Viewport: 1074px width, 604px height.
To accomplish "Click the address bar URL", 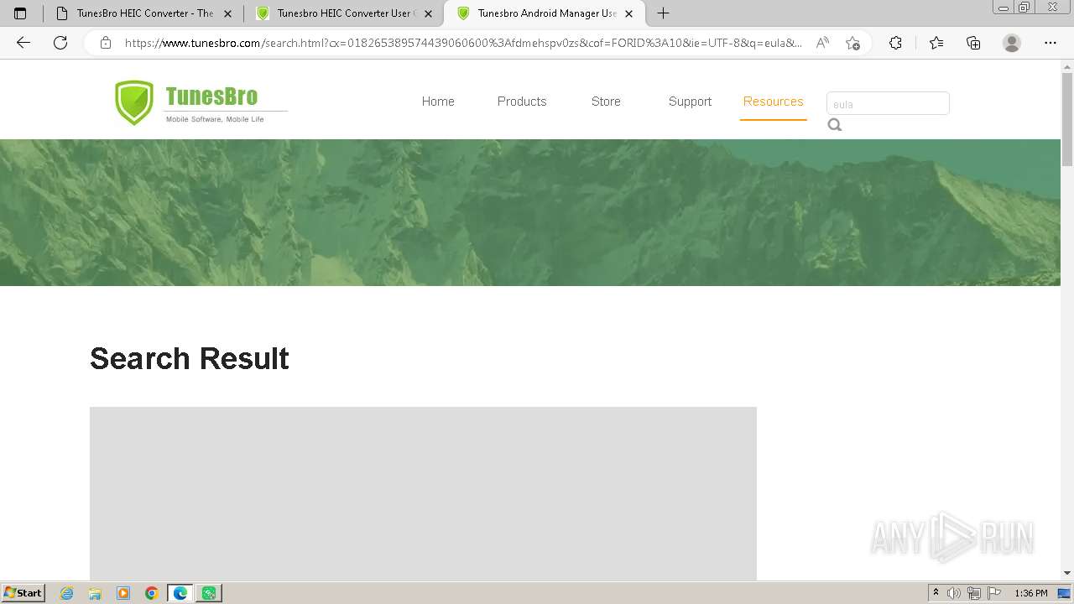I will click(463, 43).
